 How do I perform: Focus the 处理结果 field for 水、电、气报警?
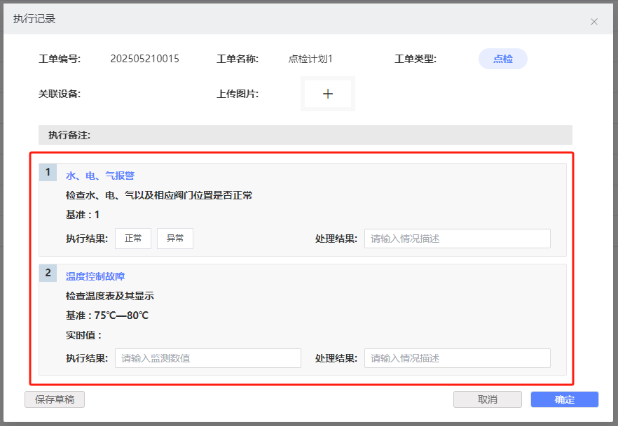click(x=457, y=239)
